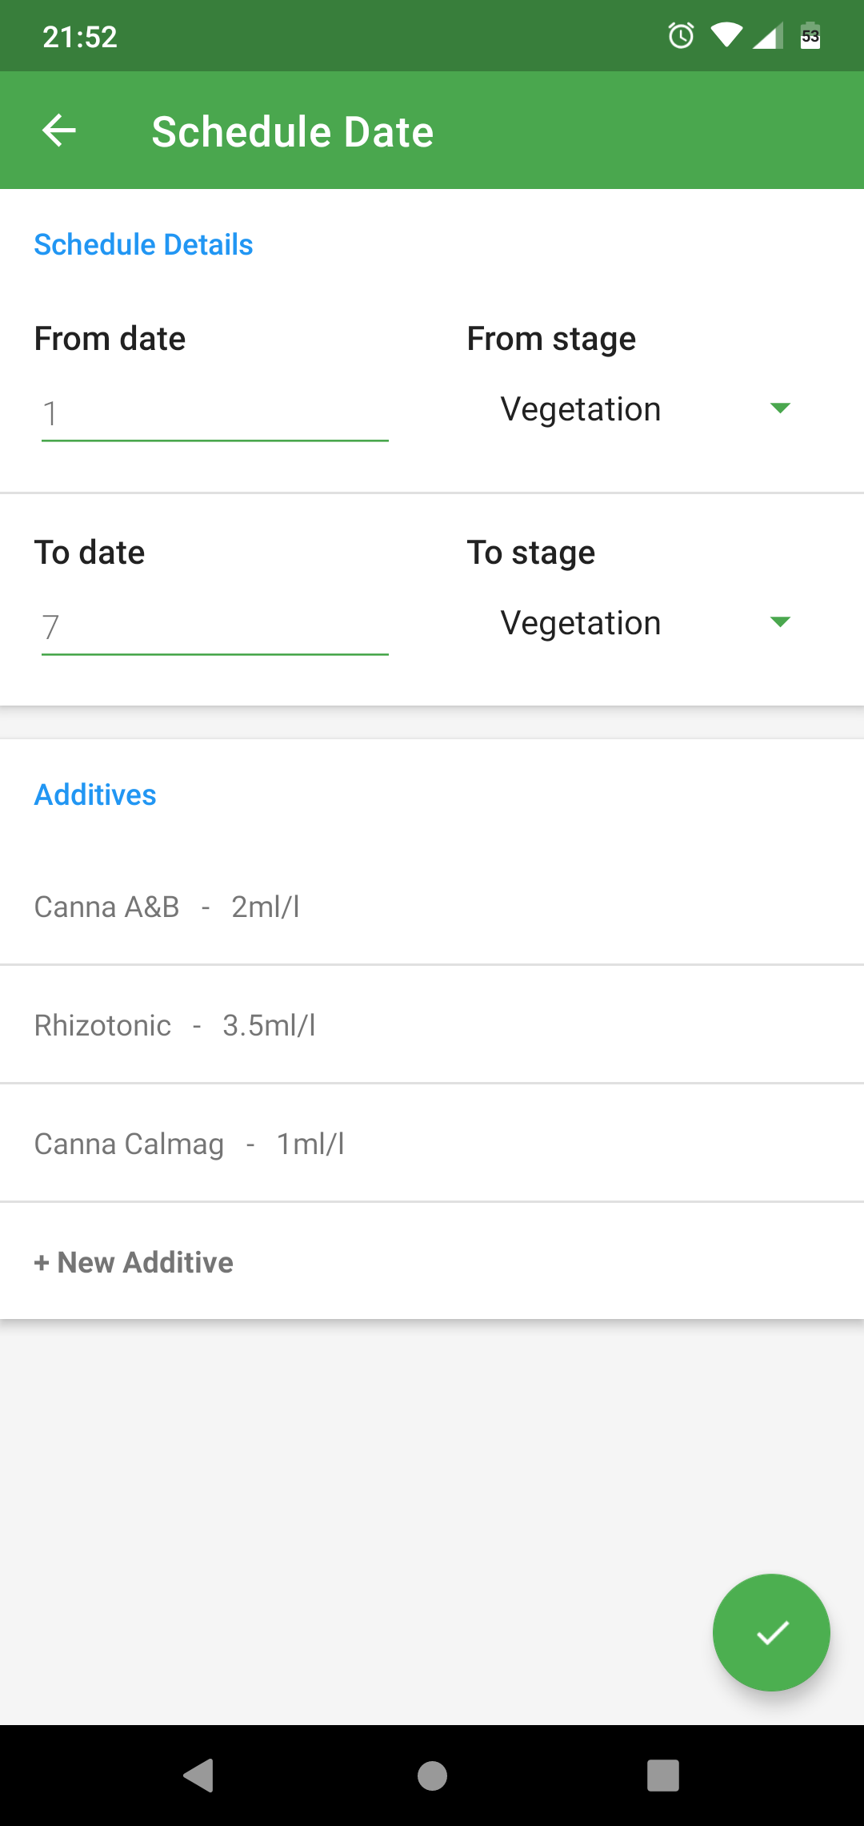Screen dimensions: 864x1826
Task: Tap the battery status icon
Action: [810, 36]
